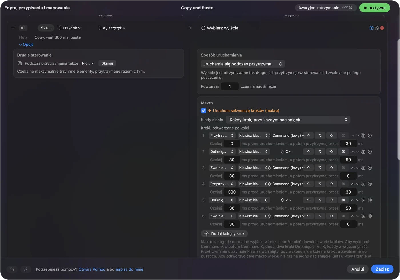Click the blue add-row plus icon for row #1

371,28
